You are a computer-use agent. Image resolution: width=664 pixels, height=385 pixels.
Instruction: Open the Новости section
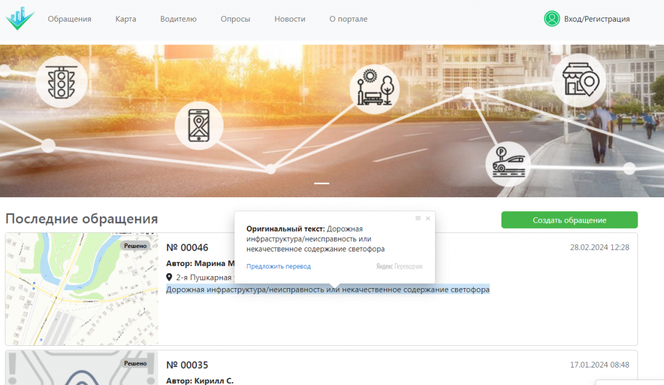coord(290,19)
